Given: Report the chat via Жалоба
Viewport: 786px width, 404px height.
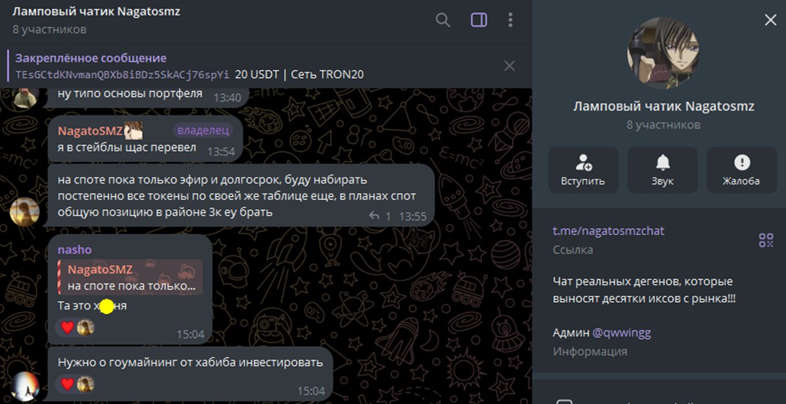Looking at the screenshot, I should 741,170.
